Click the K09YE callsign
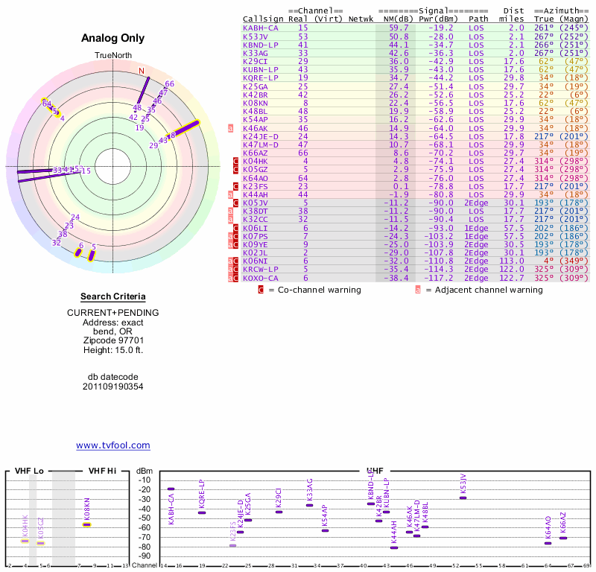The image size is (596, 572). pos(256,245)
